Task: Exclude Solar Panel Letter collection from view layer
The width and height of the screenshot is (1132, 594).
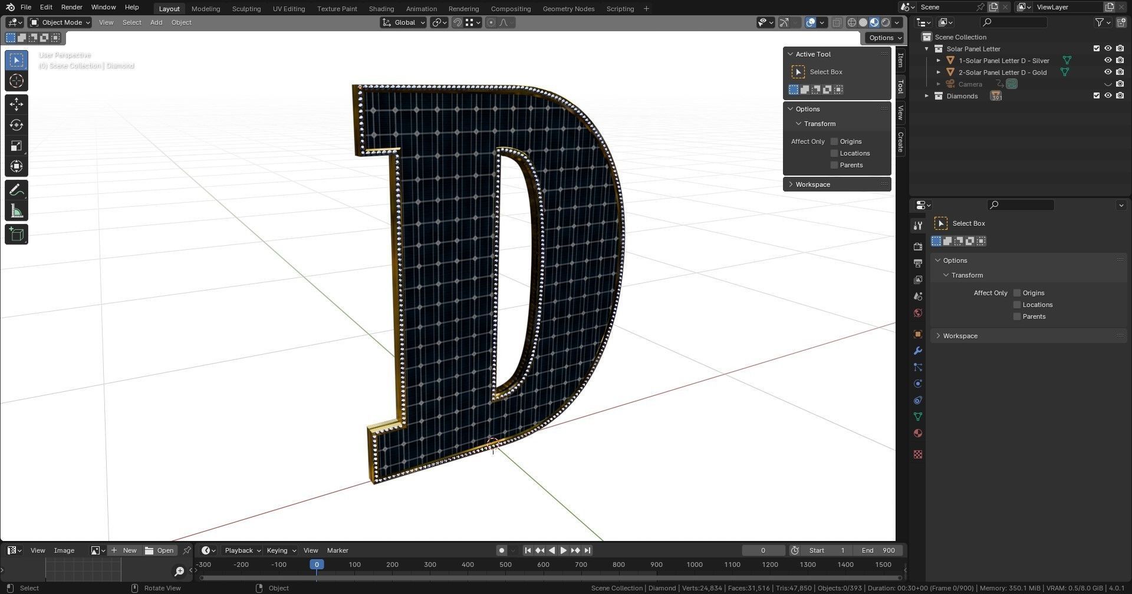Action: point(1097,49)
